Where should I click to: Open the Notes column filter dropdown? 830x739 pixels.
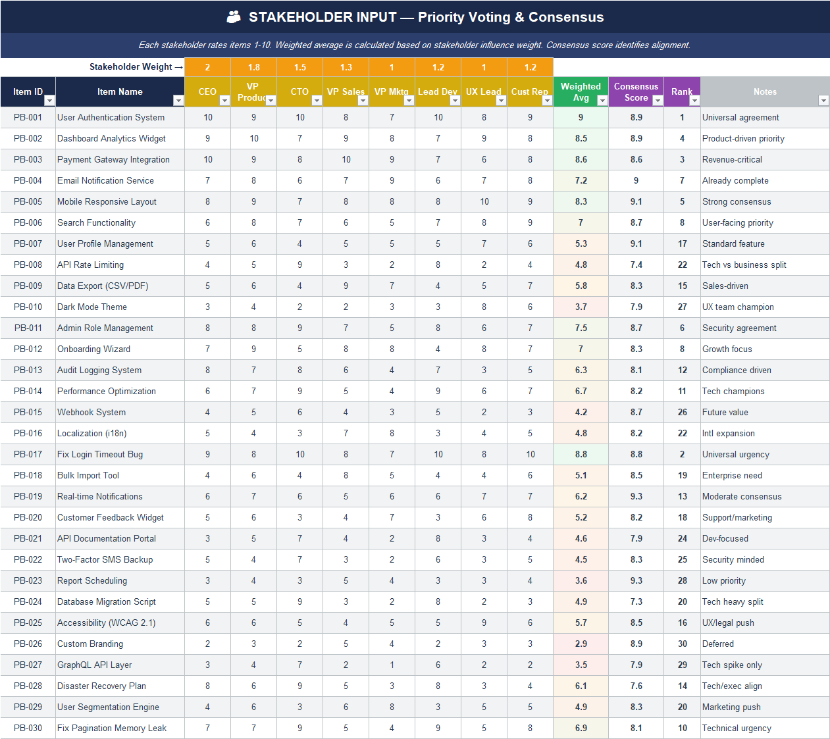(x=823, y=100)
